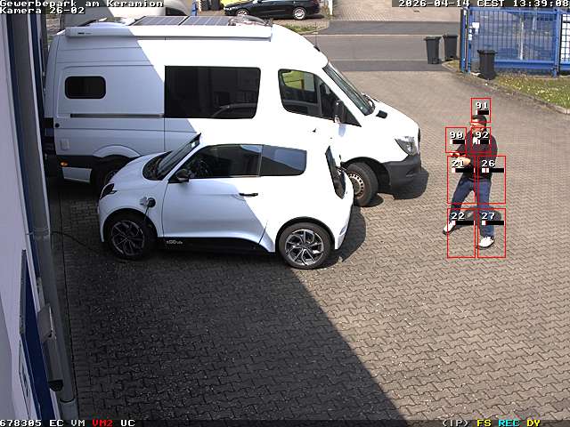The height and width of the screenshot is (427, 570).
Task: Select detection box labeled 21
Action: tap(460, 180)
